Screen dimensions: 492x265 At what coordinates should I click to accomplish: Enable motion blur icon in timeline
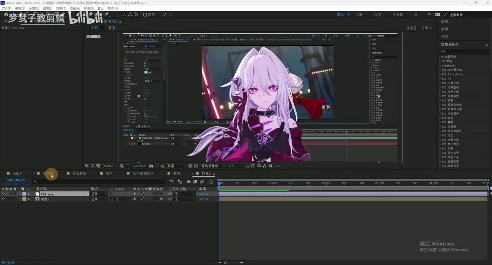tap(202, 181)
